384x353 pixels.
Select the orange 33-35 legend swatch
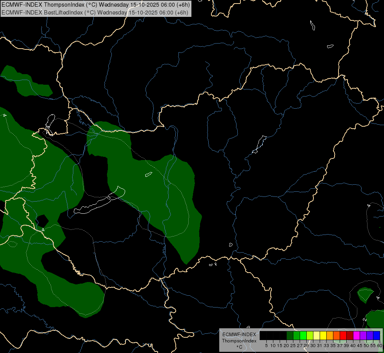tap(330, 335)
